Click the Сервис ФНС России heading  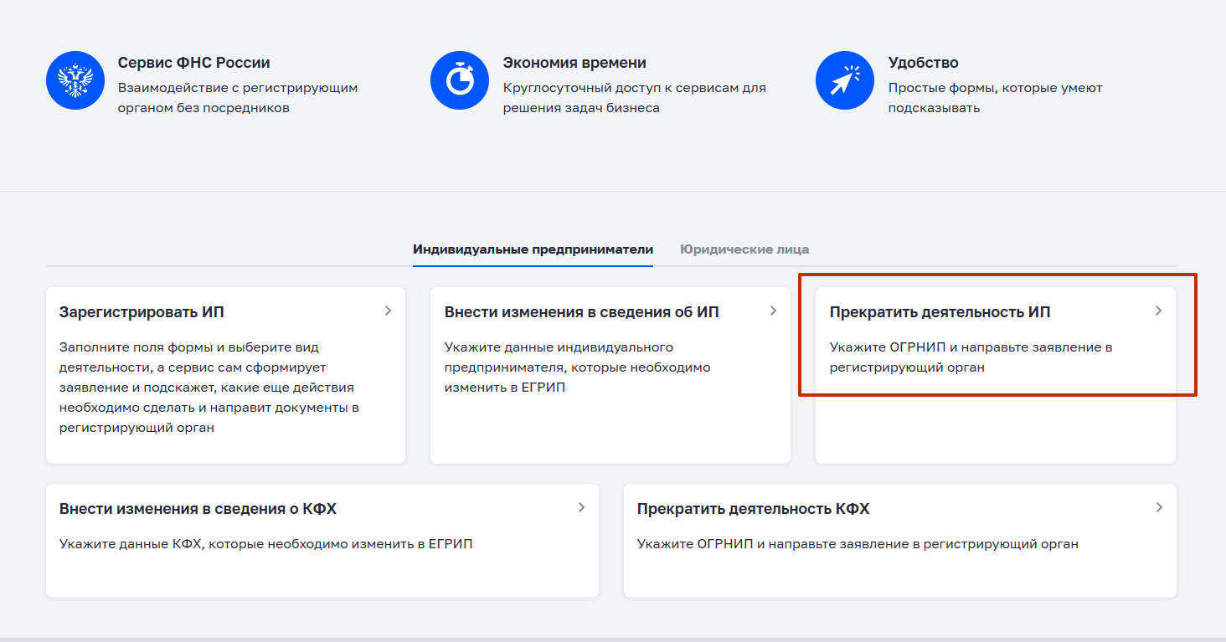pyautogui.click(x=193, y=63)
